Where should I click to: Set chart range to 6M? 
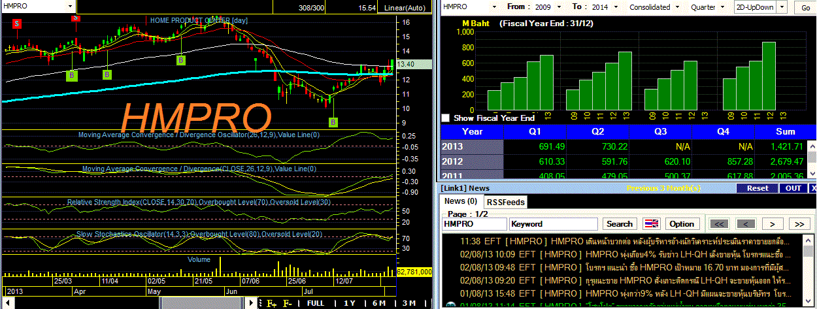click(379, 303)
